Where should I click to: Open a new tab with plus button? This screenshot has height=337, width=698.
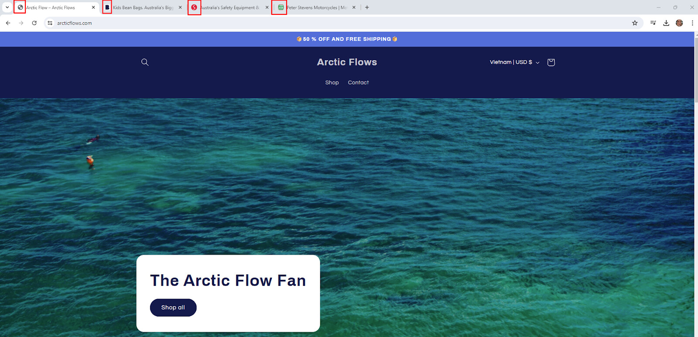click(x=367, y=7)
